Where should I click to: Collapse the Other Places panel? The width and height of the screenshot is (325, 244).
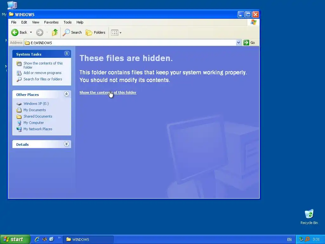point(67,94)
